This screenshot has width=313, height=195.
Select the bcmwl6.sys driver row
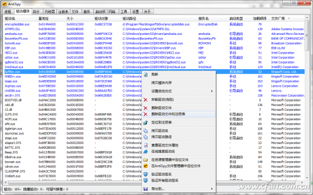tap(154, 43)
